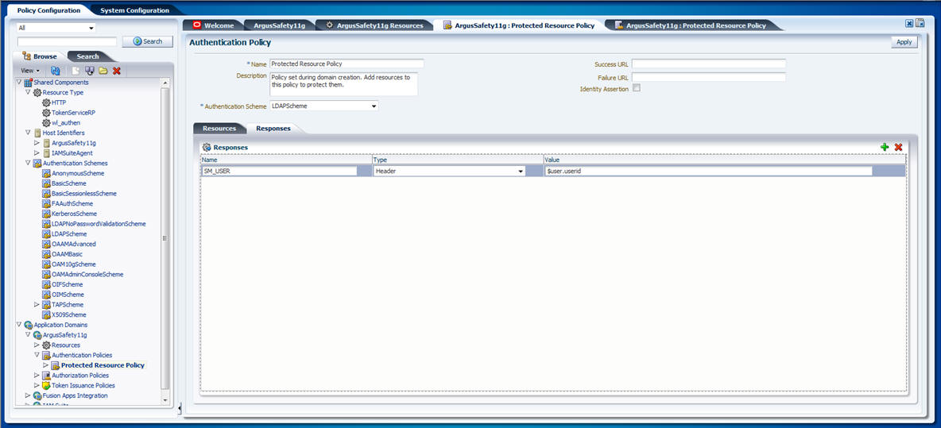Click the SM_USER name field

[x=279, y=172]
